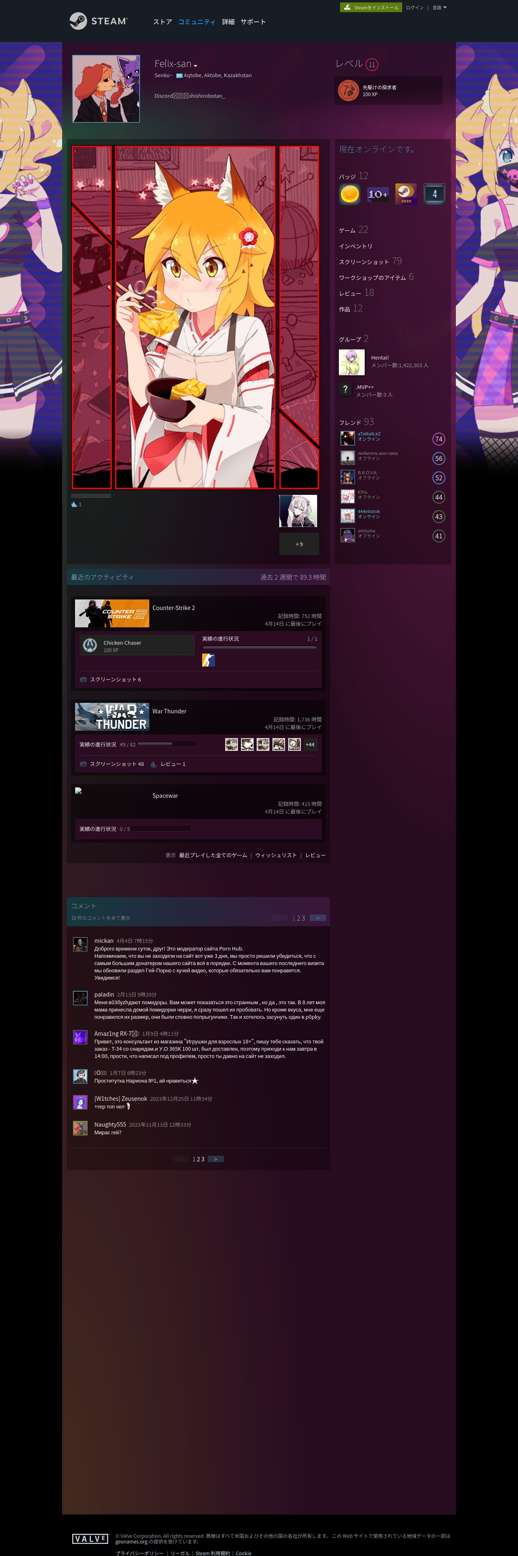
Task: Click the Steam logo in the header
Action: (98, 21)
